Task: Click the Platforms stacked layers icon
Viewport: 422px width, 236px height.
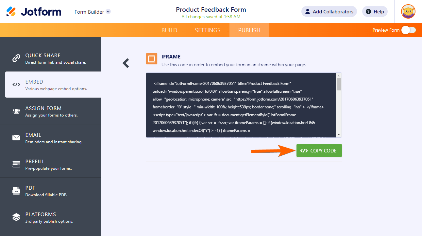Action: point(16,217)
